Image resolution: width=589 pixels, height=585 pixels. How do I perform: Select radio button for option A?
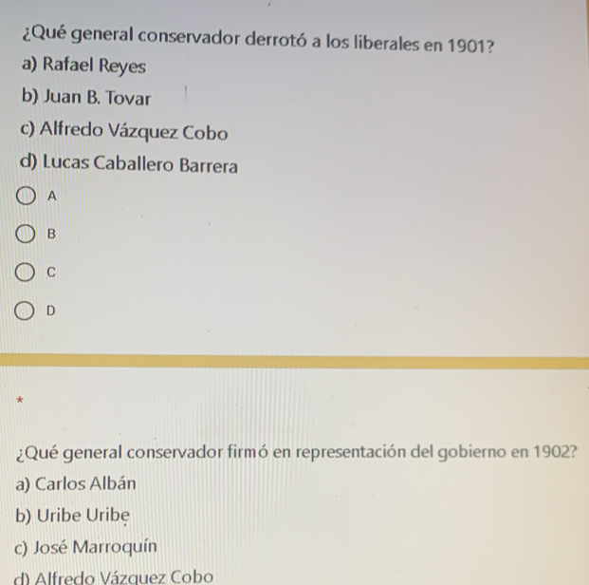[x=29, y=197]
